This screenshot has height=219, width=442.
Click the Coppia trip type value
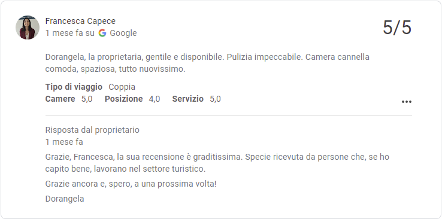pyautogui.click(x=122, y=87)
